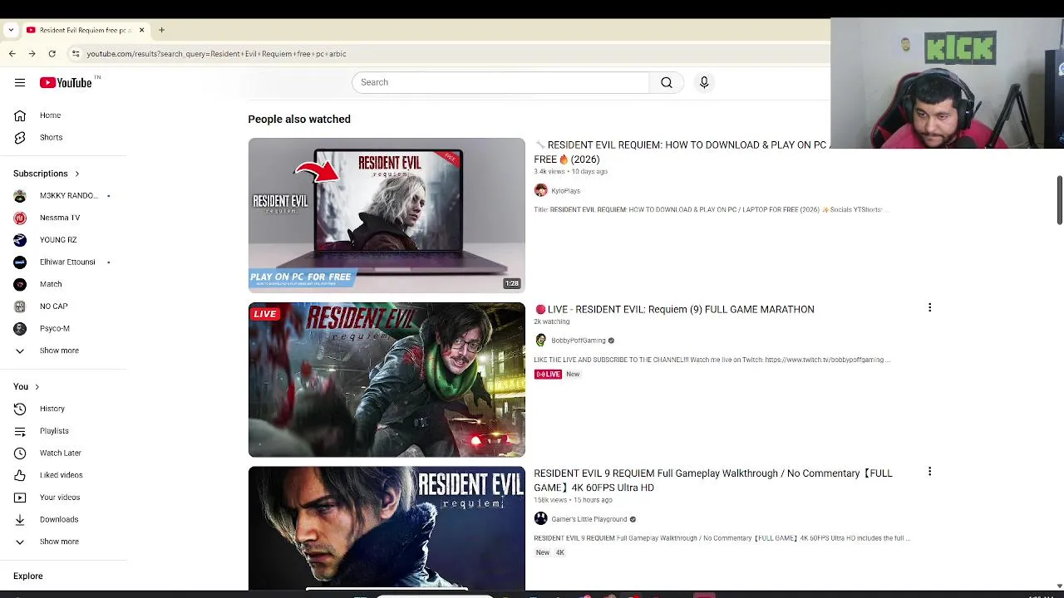The height and width of the screenshot is (598, 1064).
Task: Play the KyloPlays free download video thumbnail
Action: [387, 215]
